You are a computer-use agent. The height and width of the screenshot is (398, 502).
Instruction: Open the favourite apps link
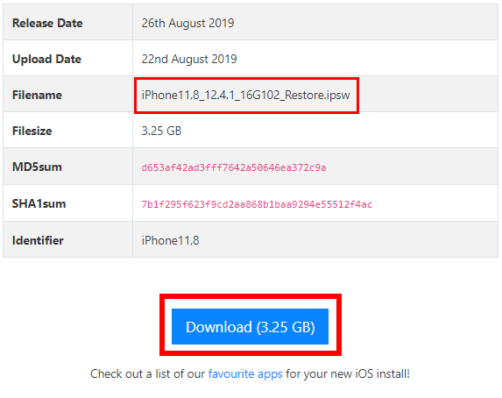pos(245,374)
